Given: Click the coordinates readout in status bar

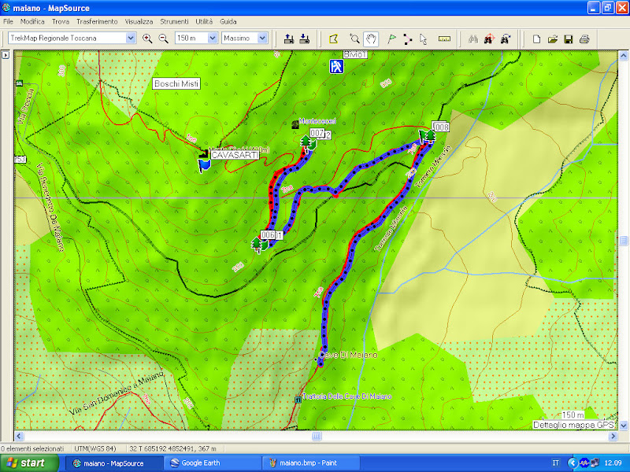Looking at the screenshot, I should [172, 448].
